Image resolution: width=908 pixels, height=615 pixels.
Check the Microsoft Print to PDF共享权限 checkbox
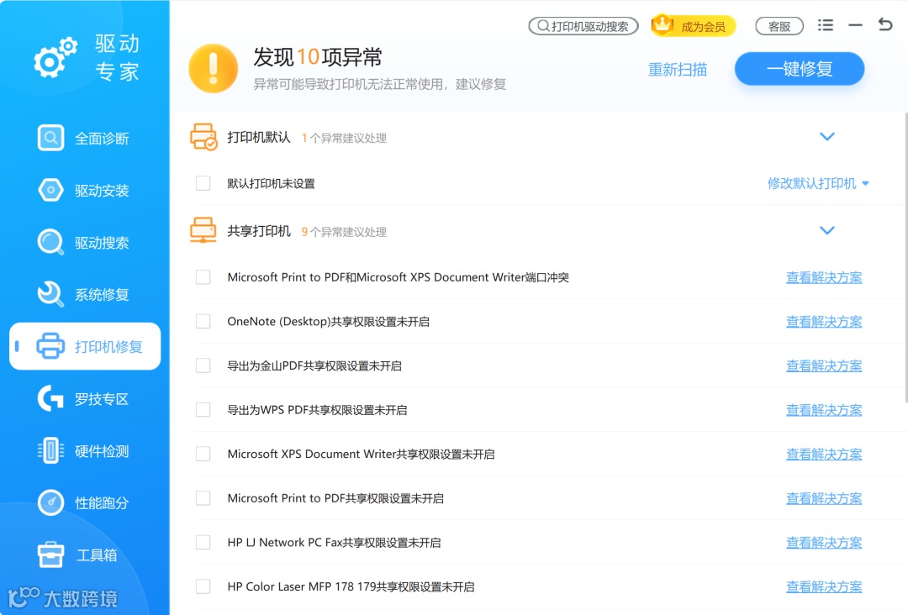pyautogui.click(x=203, y=498)
